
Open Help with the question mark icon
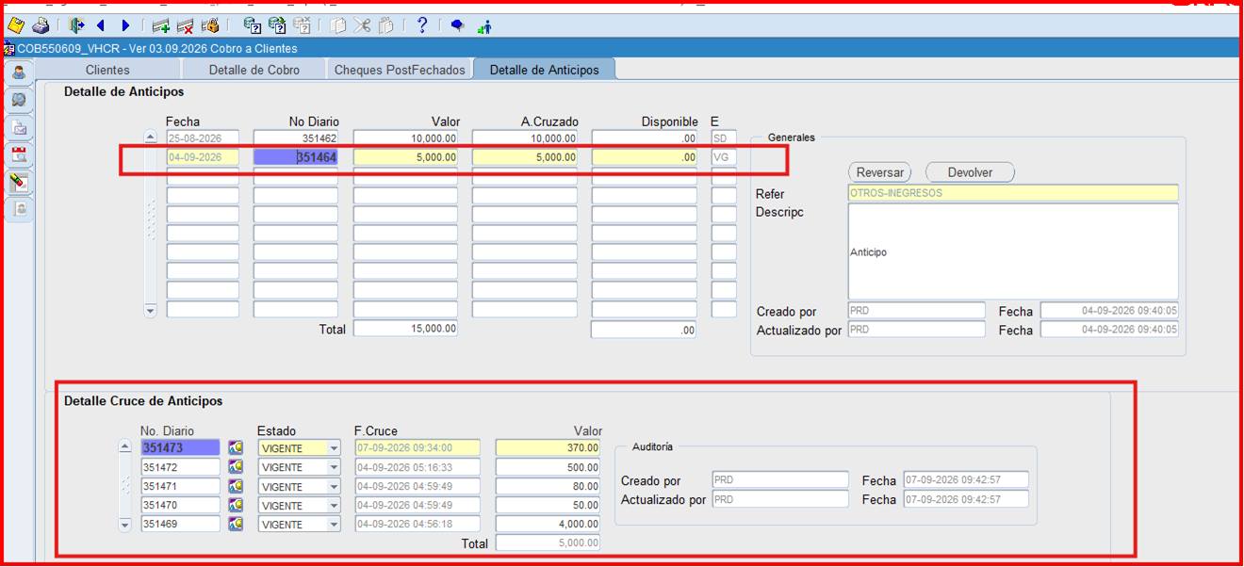pos(422,25)
